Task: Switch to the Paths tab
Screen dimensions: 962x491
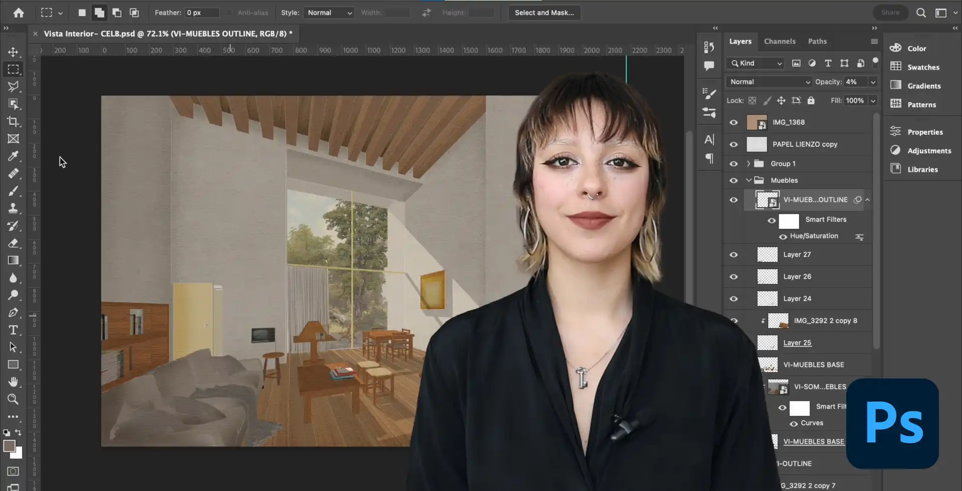Action: (817, 42)
